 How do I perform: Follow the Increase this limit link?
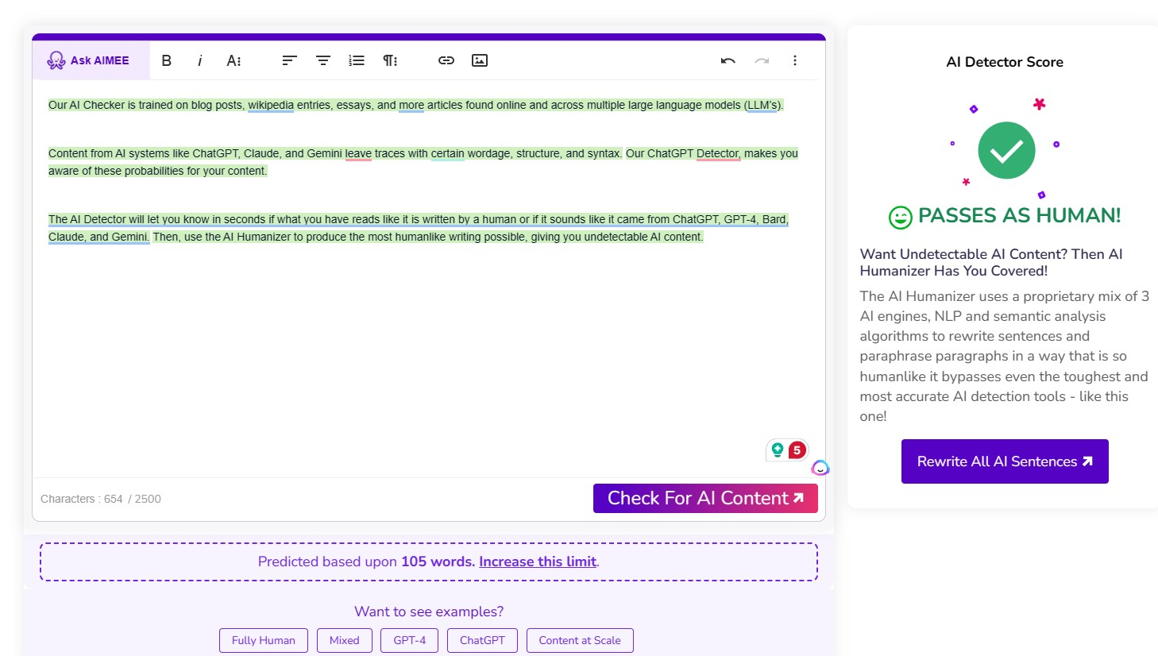(x=537, y=561)
